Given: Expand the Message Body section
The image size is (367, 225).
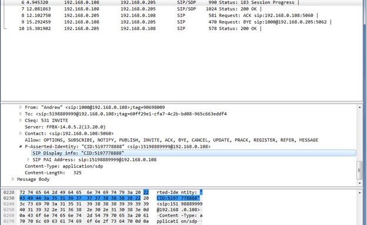Looking at the screenshot, I should pos(13,179).
